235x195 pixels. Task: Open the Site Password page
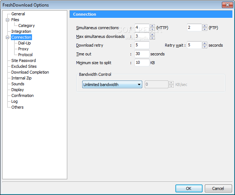24,61
